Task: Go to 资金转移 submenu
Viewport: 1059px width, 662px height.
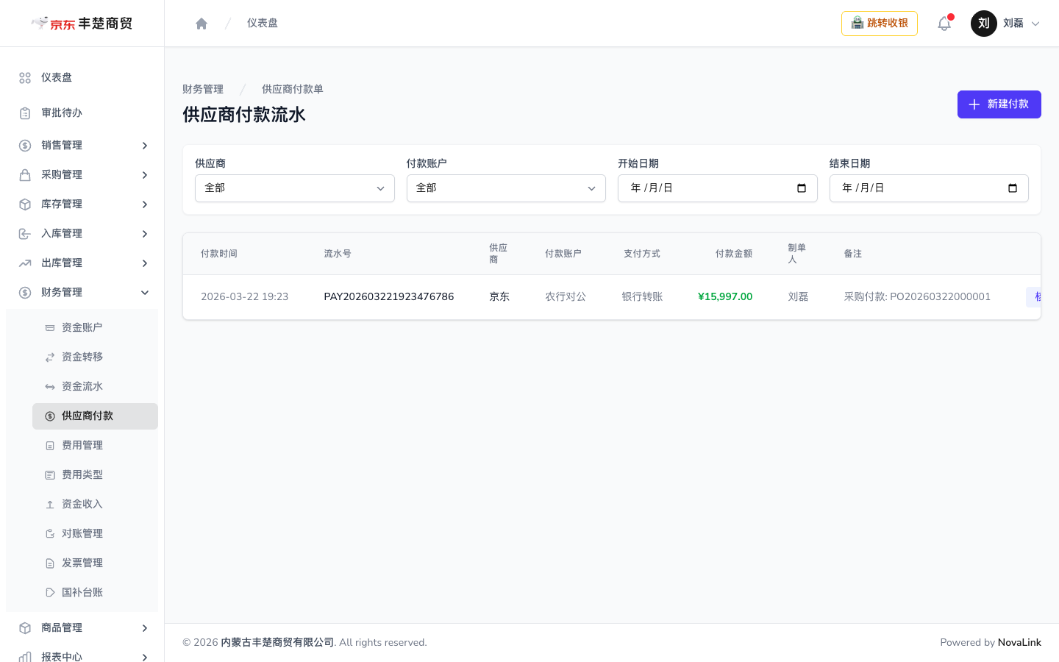Action: pyautogui.click(x=95, y=357)
